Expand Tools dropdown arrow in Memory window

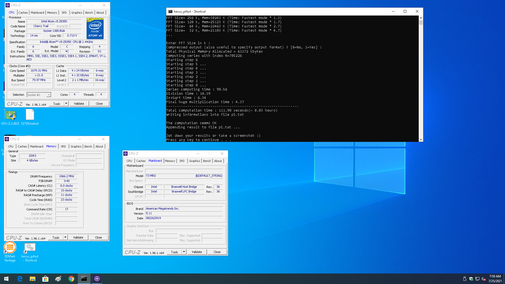pos(65,237)
